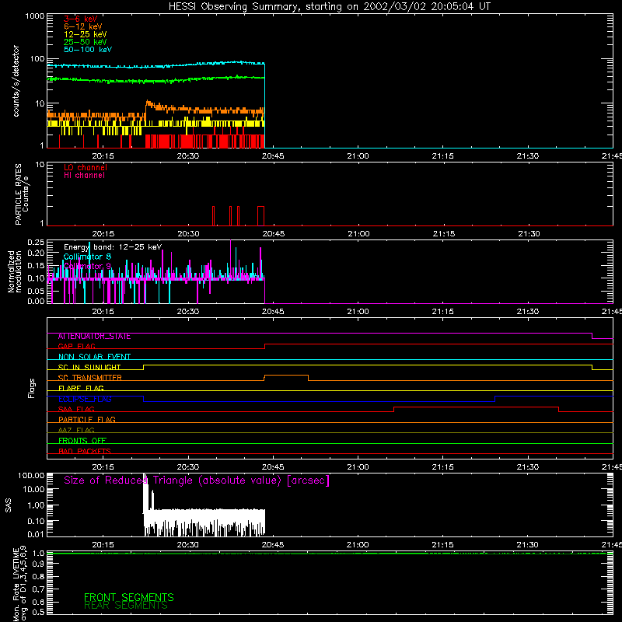Image resolution: width=622 pixels, height=622 pixels.
Task: Click the yellow 12-25 keV legend label
Action: pos(86,34)
